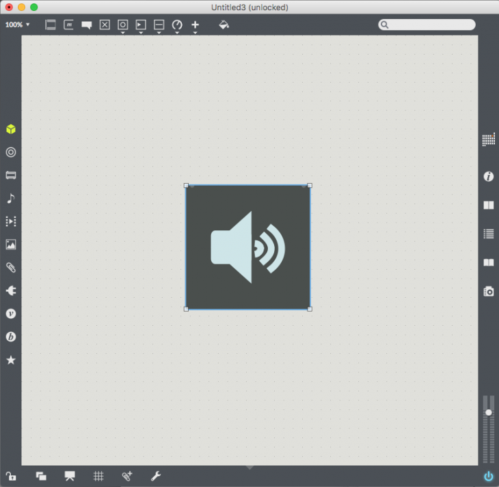Adjust the audio gain slider knob
Viewport: 499px width, 487px height.
(x=488, y=413)
